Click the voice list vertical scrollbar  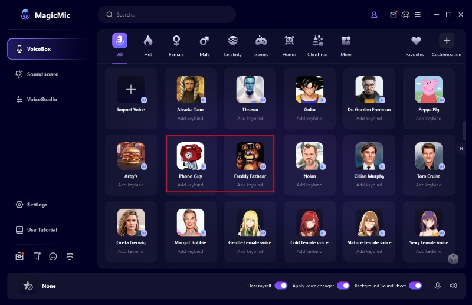[464, 130]
